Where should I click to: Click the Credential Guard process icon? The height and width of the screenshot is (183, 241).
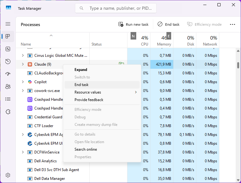30,117
